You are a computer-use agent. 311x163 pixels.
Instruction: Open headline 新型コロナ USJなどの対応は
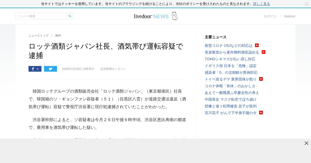[x=229, y=46]
